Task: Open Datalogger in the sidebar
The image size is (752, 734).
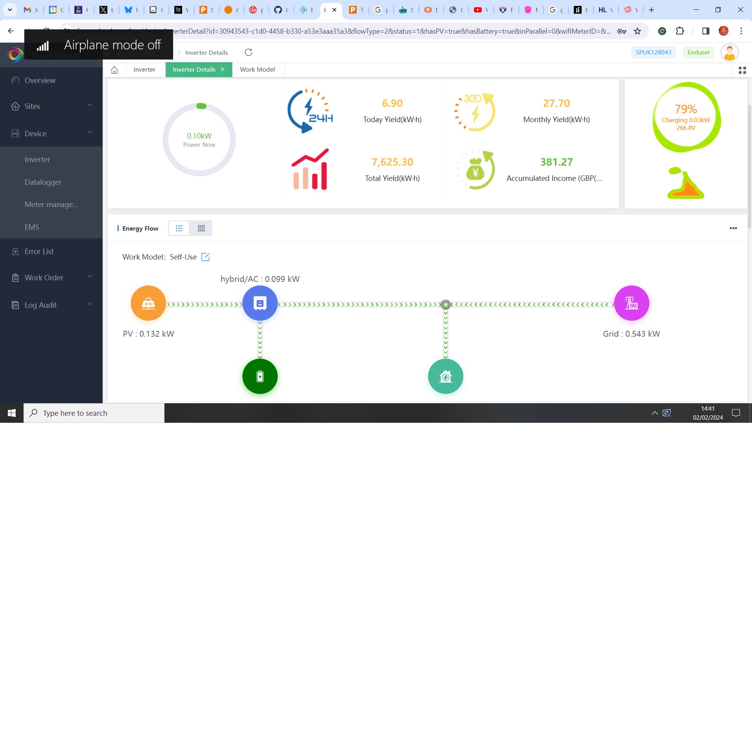Action: [x=43, y=182]
